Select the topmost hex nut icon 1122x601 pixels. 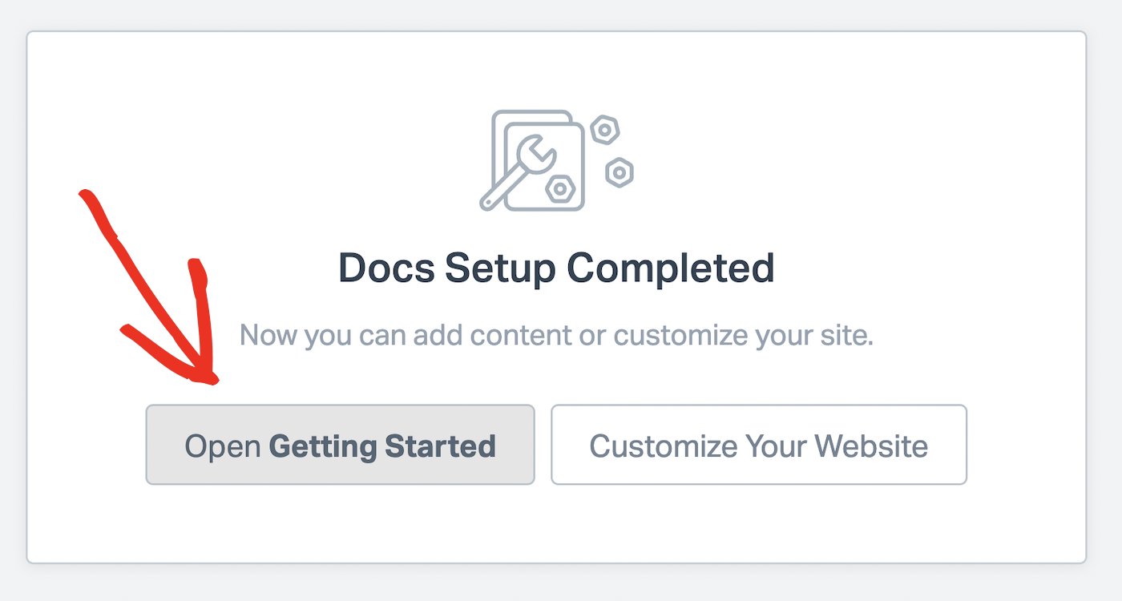click(604, 129)
